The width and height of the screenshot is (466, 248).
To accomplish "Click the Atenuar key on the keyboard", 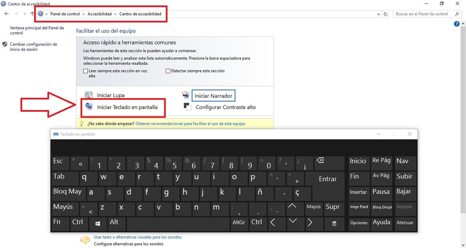I will [x=405, y=223].
